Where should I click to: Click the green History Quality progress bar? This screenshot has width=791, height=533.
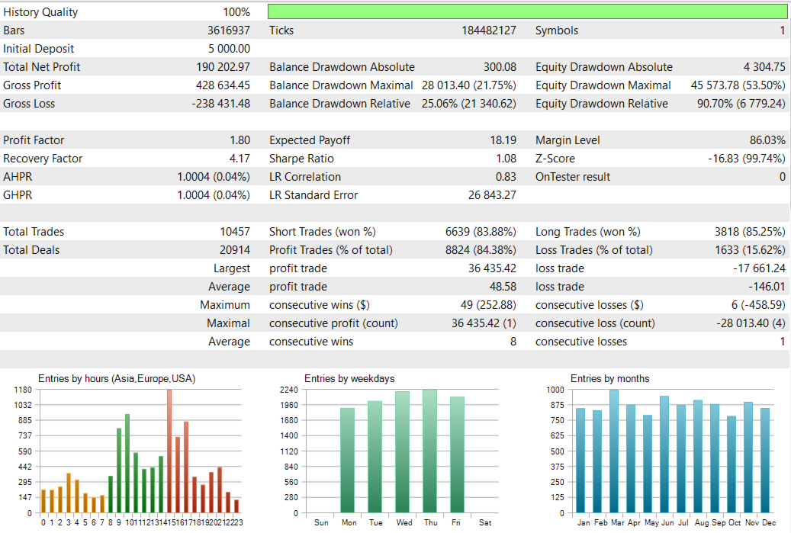coord(527,11)
